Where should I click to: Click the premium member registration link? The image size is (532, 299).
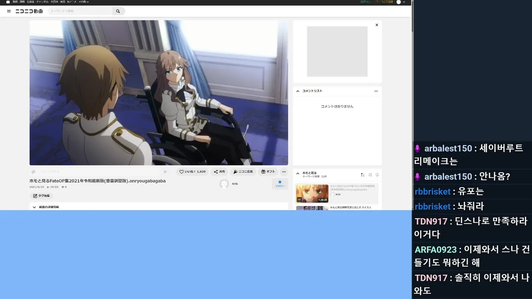tap(383, 2)
